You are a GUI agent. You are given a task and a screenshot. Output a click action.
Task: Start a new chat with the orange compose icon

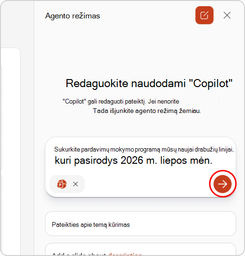(204, 16)
